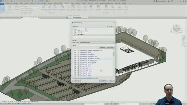Click the Help question mark icon
Screen dimensions: 187x105
(x=172, y=1)
